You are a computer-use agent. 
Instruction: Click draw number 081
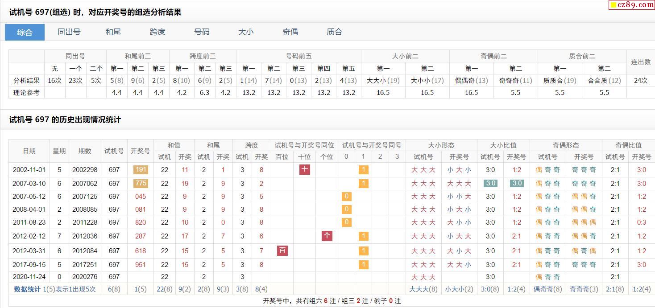click(141, 209)
